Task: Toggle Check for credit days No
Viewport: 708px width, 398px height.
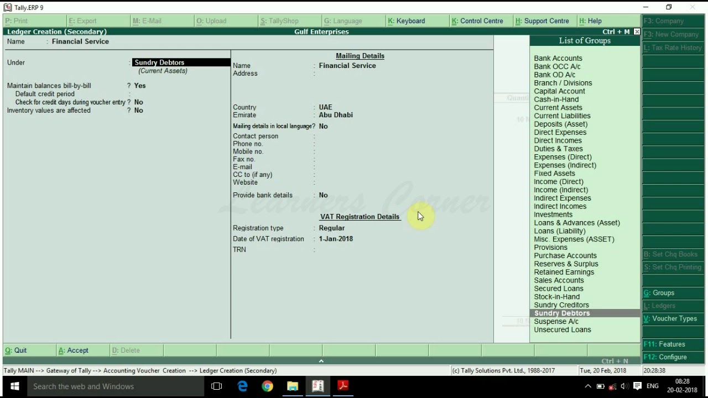Action: click(x=138, y=102)
